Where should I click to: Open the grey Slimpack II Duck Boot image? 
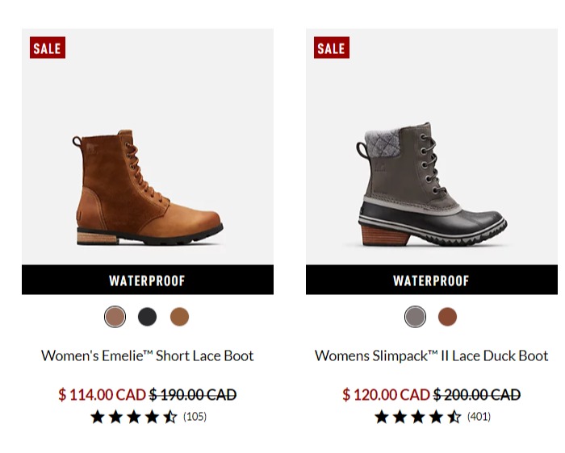pos(432,185)
